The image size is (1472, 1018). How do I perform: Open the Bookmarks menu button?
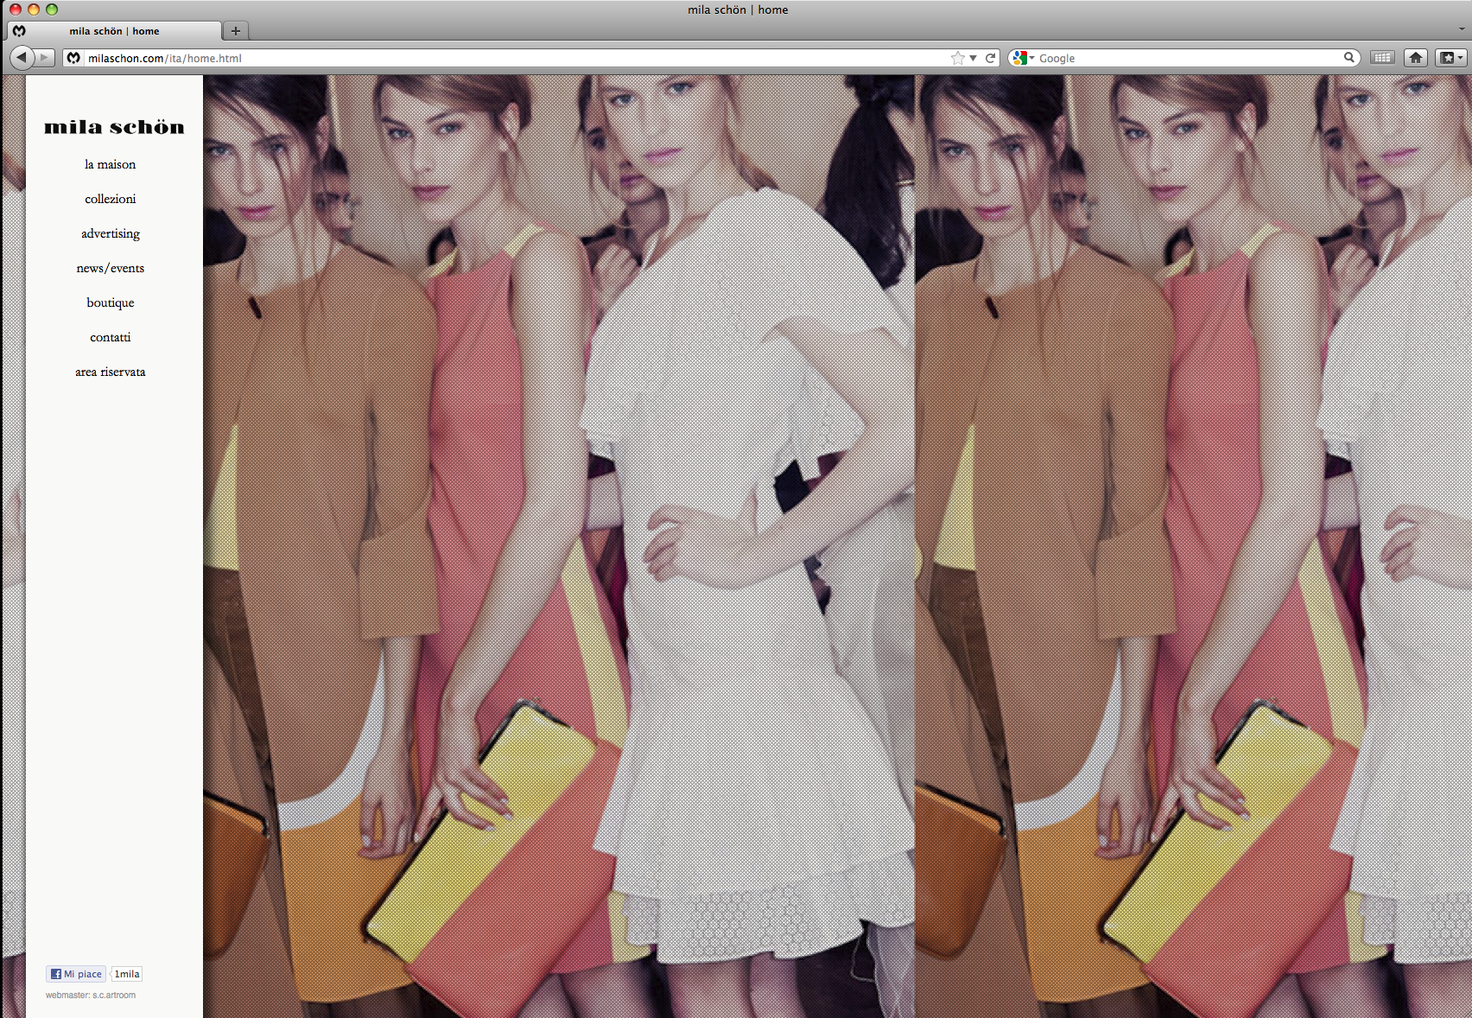[1450, 58]
